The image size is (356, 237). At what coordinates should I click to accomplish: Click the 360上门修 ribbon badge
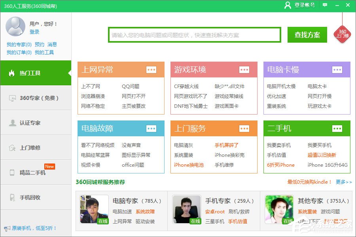click(342, 32)
